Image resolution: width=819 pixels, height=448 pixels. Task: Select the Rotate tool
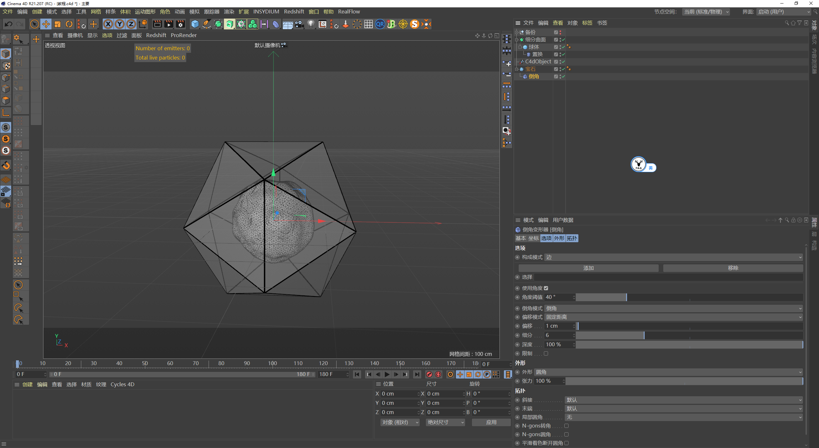click(x=69, y=24)
